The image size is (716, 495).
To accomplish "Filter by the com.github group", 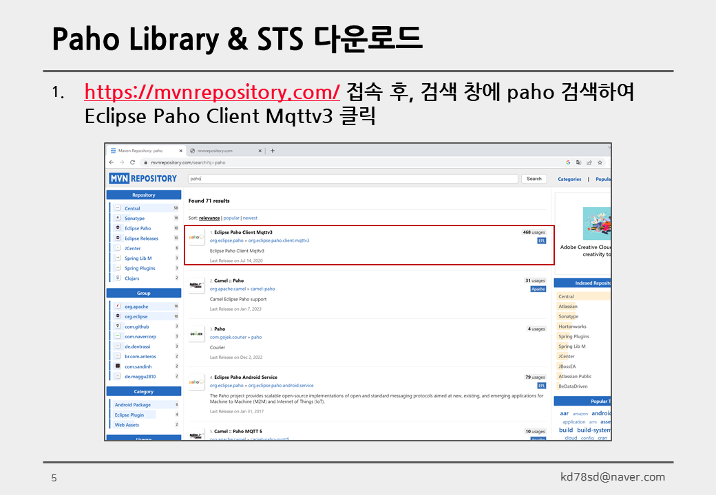I will (x=136, y=327).
